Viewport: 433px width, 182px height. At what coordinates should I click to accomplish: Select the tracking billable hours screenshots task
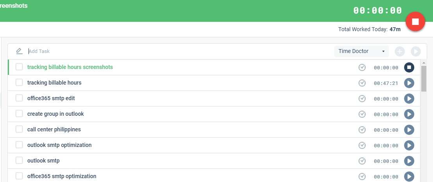pos(70,67)
